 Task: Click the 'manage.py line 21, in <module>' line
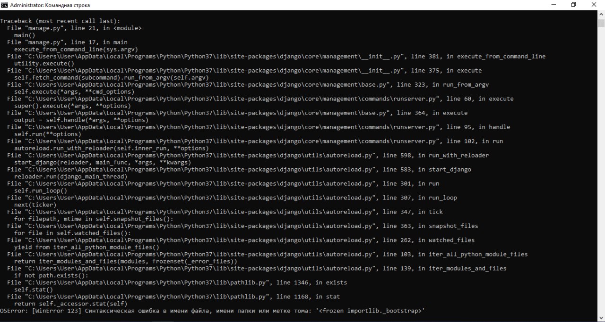point(74,28)
